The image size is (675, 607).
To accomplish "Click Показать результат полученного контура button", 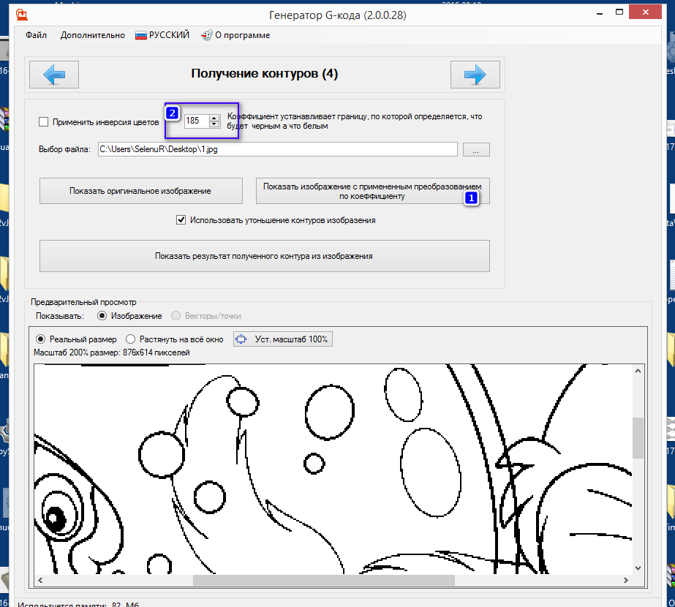I will (x=264, y=256).
